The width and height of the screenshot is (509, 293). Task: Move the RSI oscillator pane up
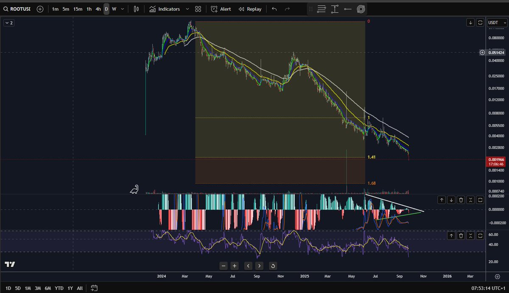(x=451, y=235)
